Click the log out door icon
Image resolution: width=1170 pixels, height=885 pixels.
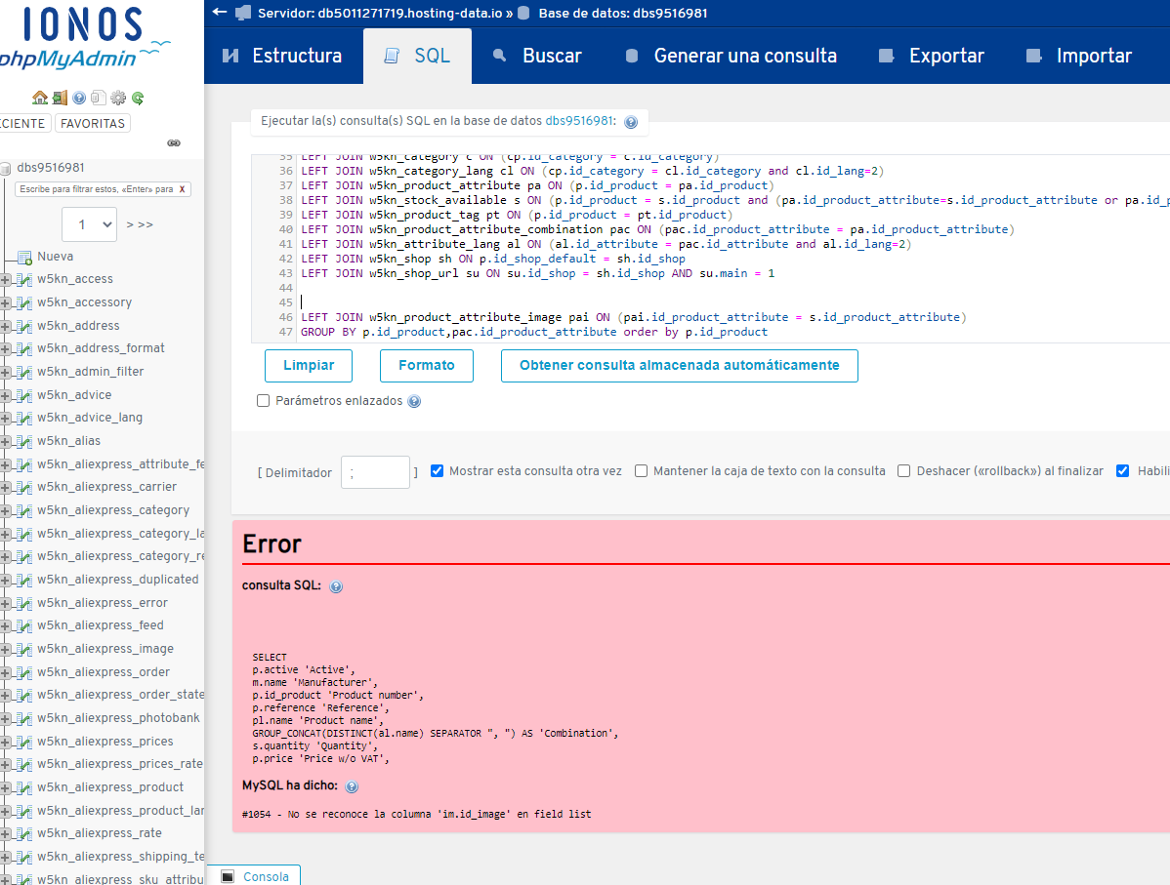pyautogui.click(x=60, y=98)
